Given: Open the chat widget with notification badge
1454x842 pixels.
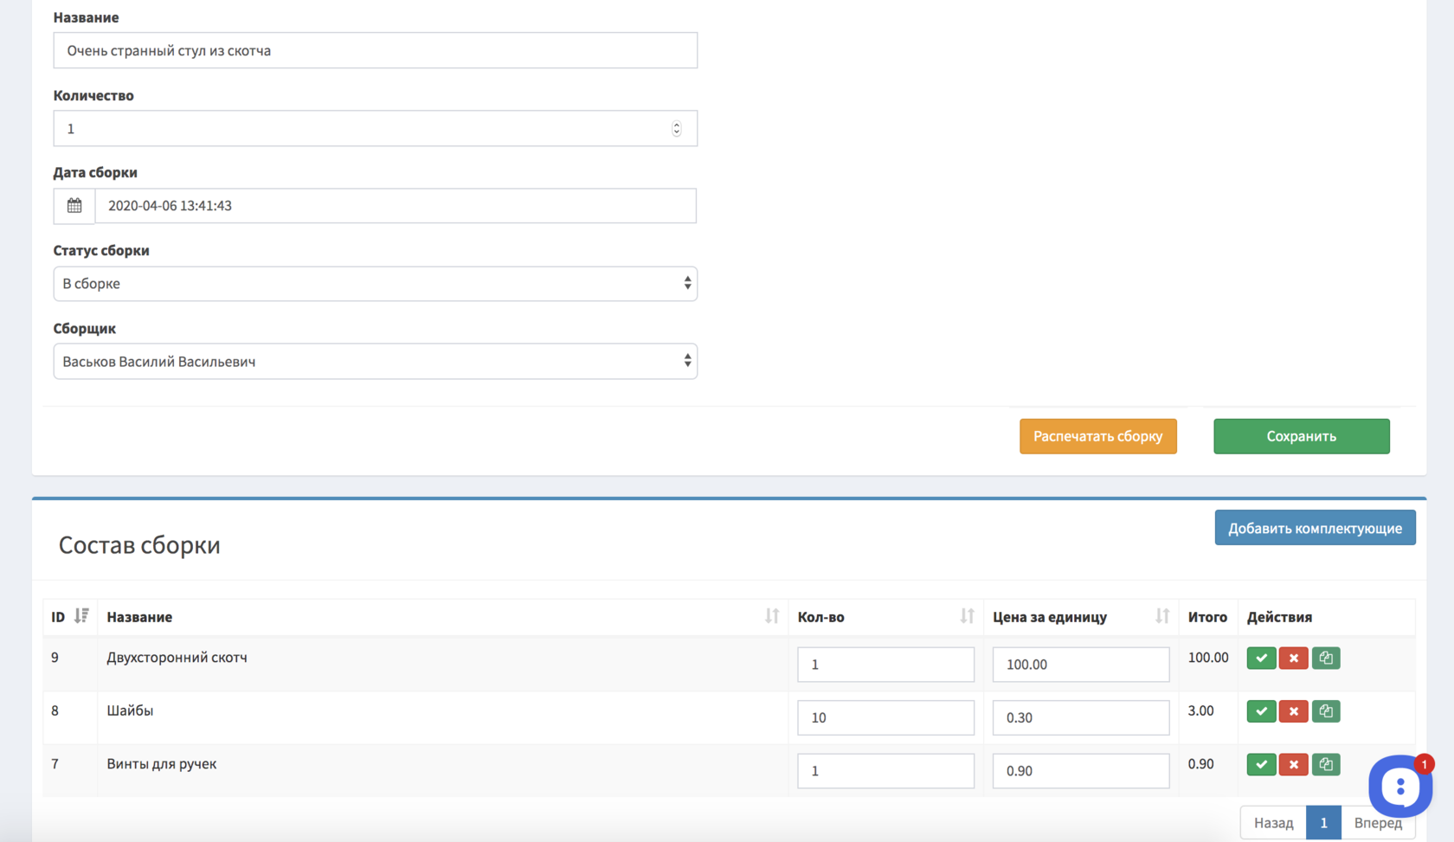Looking at the screenshot, I should point(1399,786).
